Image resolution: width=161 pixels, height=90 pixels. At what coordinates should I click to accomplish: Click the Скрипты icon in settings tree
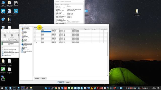point(22,47)
